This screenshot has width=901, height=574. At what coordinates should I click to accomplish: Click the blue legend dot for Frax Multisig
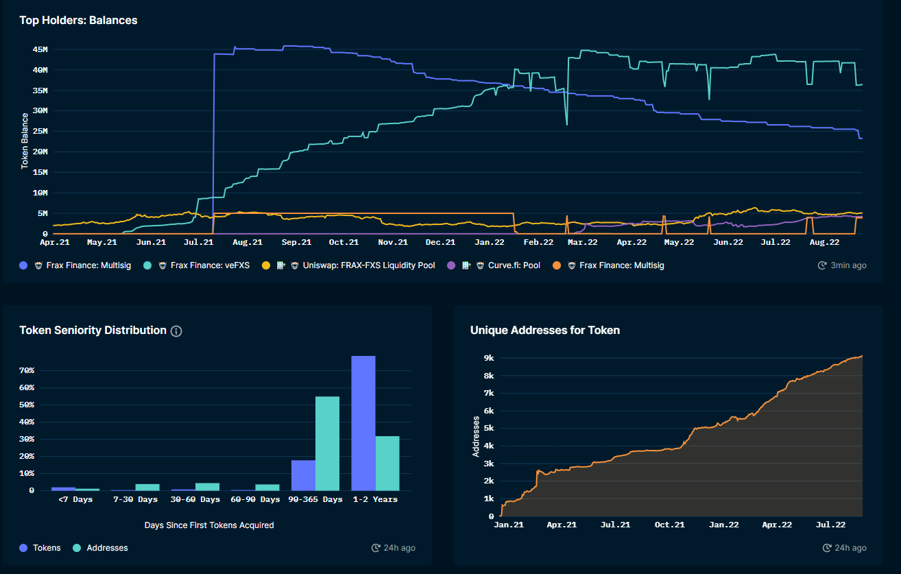(23, 265)
